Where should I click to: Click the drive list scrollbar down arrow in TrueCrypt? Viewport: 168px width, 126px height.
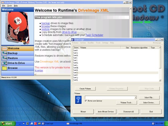(x=160, y=80)
